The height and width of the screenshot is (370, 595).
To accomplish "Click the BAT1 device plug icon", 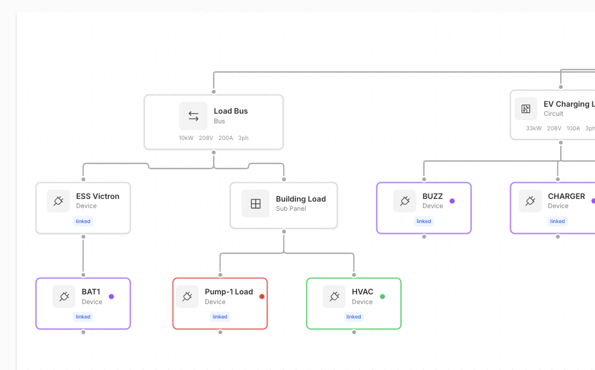I will (x=64, y=297).
